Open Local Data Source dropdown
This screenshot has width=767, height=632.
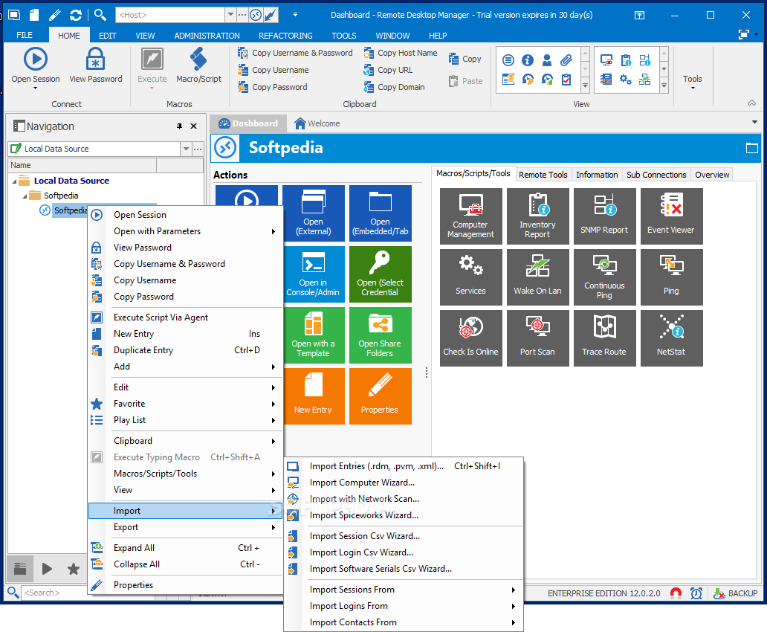(x=186, y=149)
